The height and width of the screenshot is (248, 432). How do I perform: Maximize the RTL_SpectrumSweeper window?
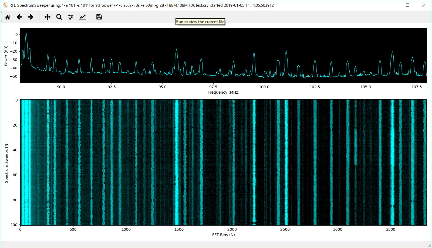coord(408,5)
